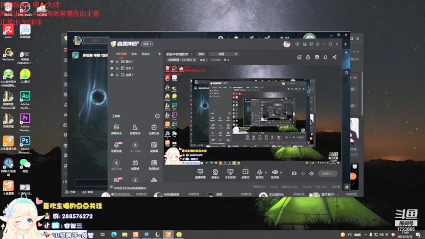The height and width of the screenshot is (239, 425).
Task: Open the Avira desktop shortcut
Action: (8, 31)
